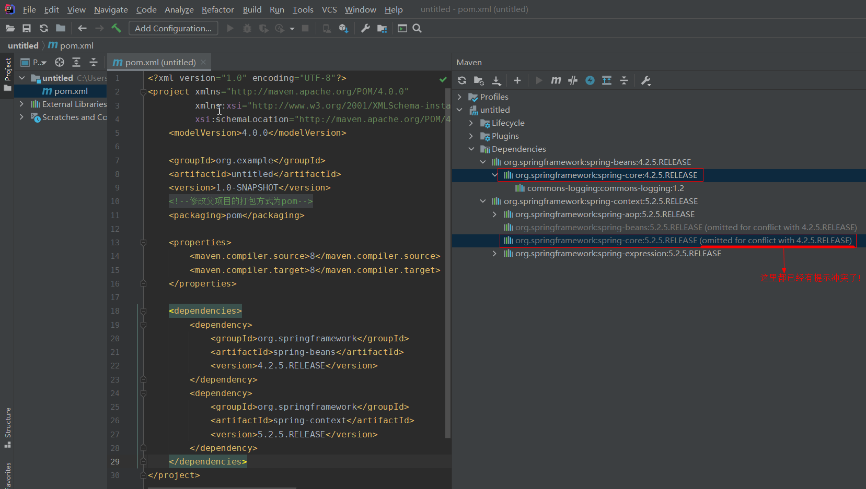
Task: Expand spring-expression:5.2.5.RELEASE node
Action: 494,254
